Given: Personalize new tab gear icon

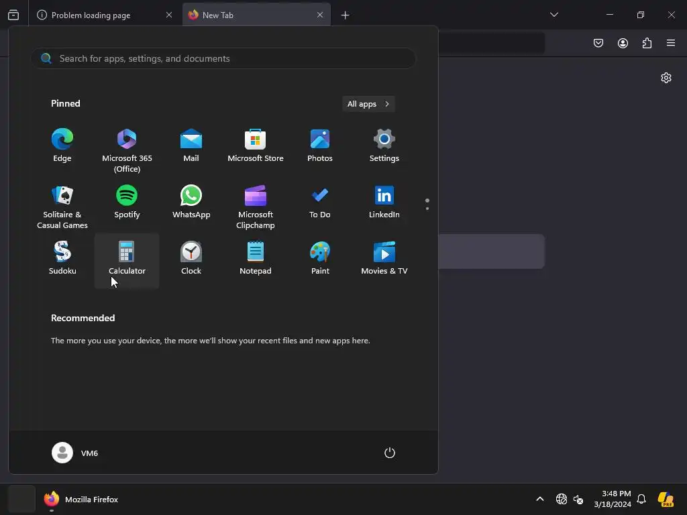Looking at the screenshot, I should click(666, 78).
